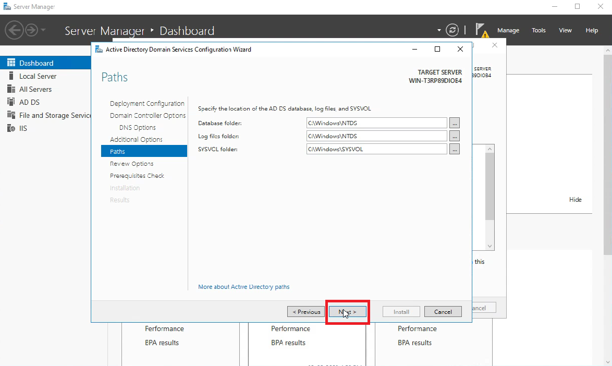Click the back navigation arrow
Viewport: 612px width, 366px height.
click(x=15, y=30)
